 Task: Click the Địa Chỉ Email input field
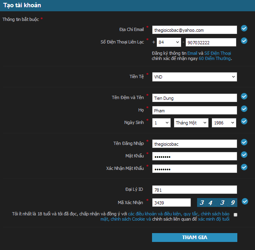(195, 30)
